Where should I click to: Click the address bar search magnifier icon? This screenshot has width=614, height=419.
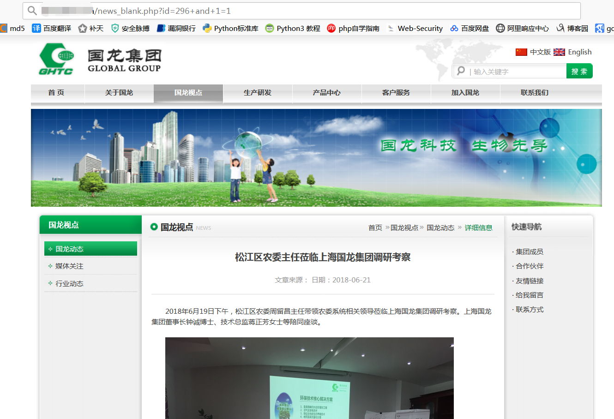[32, 11]
